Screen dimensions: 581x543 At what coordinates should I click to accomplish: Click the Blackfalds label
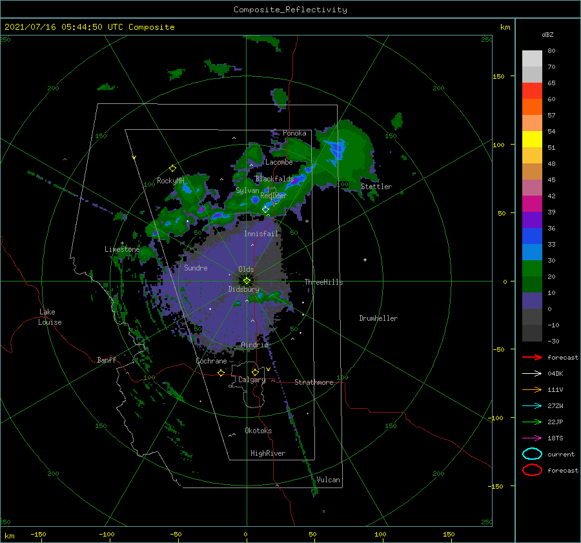point(274,179)
